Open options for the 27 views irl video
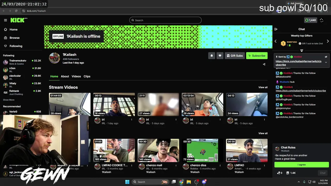 point(176,120)
